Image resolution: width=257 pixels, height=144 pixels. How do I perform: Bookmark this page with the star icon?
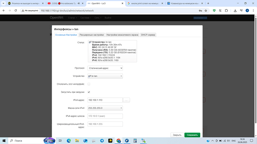point(206,11)
